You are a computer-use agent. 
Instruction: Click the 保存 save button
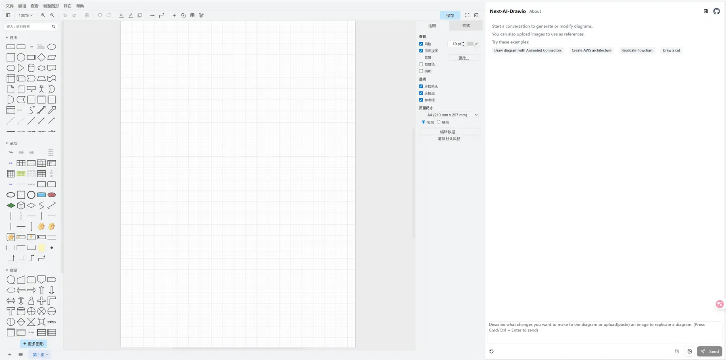[450, 15]
